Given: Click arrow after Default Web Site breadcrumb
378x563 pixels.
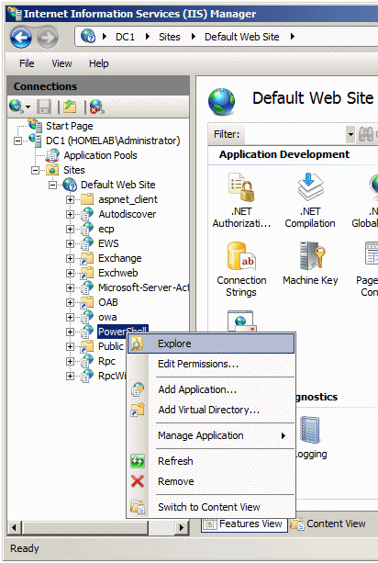Looking at the screenshot, I should (x=293, y=37).
